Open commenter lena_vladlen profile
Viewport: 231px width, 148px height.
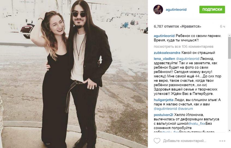coord(164,59)
